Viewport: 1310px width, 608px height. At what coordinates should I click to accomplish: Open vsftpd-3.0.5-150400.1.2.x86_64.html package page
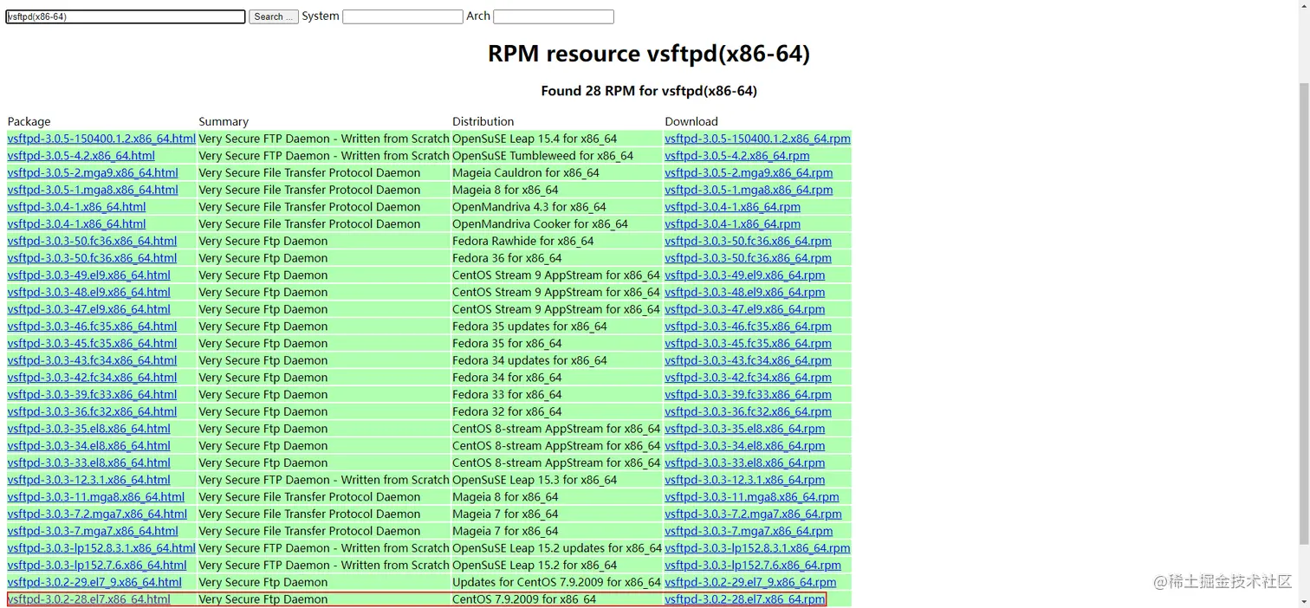coord(101,139)
